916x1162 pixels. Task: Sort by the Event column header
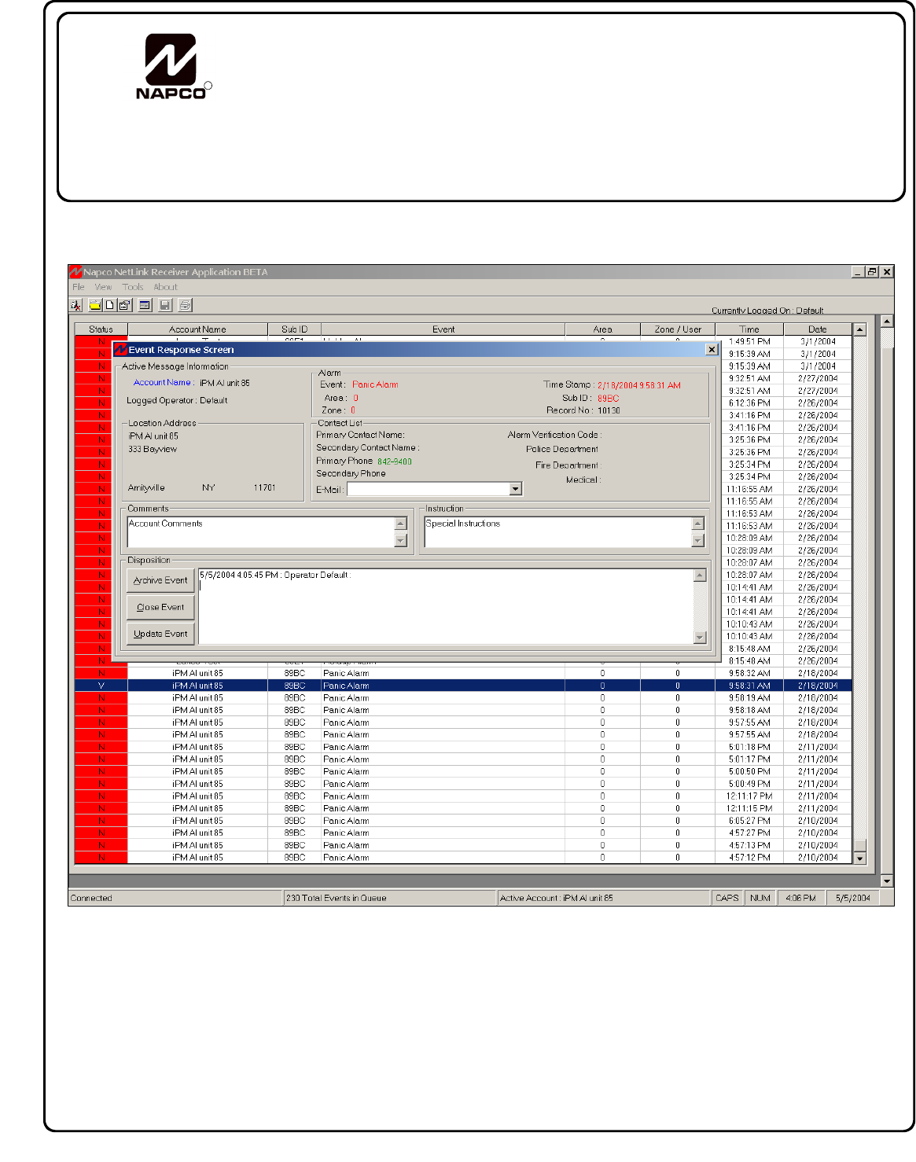coord(443,329)
